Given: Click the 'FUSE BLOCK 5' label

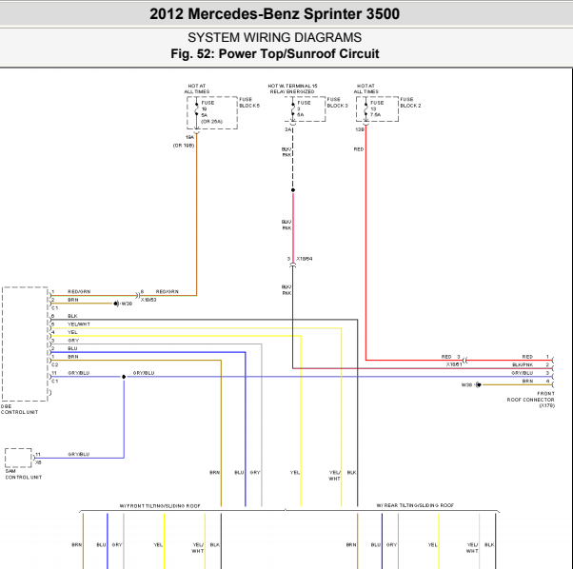Looking at the screenshot, I should click(249, 102).
